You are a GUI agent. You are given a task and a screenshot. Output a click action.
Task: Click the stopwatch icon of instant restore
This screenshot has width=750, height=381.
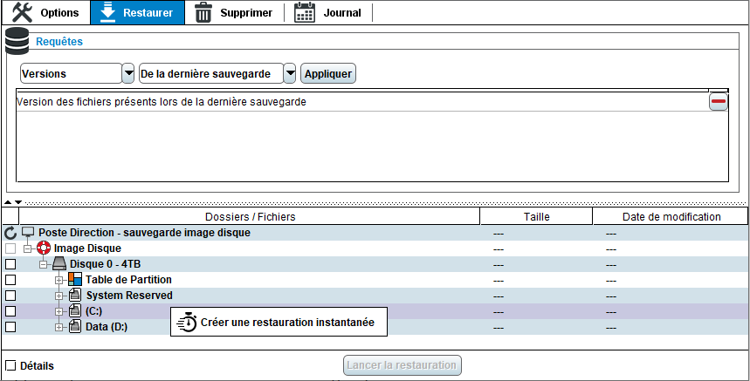(187, 323)
